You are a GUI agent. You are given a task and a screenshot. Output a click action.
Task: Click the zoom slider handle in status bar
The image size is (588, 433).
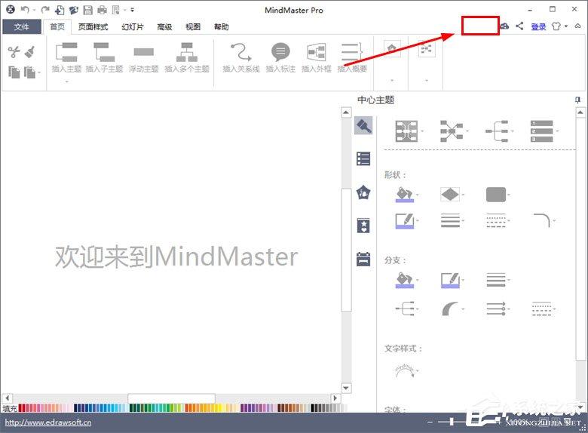click(x=452, y=422)
